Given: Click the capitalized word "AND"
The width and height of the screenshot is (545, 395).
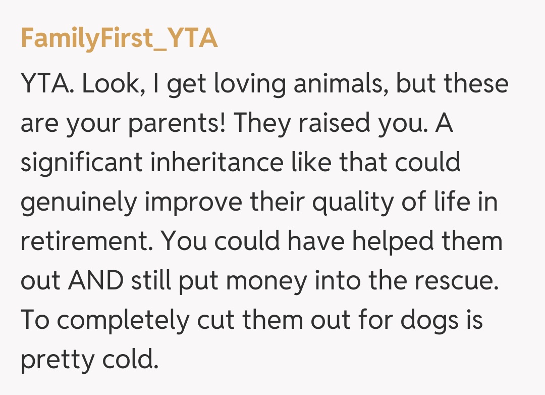Looking at the screenshot, I should pyautogui.click(x=99, y=281).
